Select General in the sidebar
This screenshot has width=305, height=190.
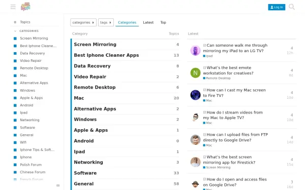pos(26,135)
